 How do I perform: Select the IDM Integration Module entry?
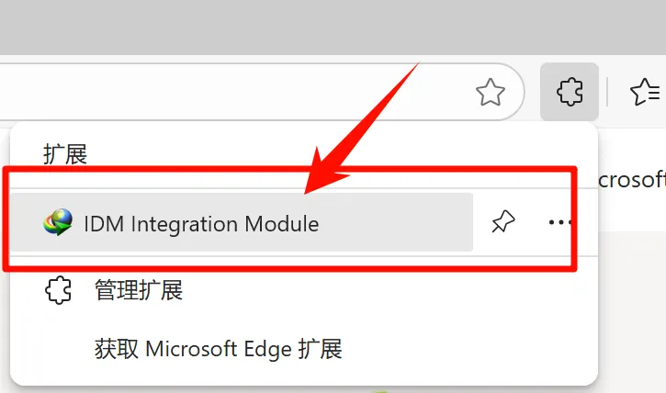241,222
